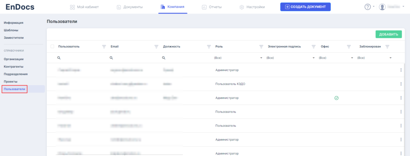
Task: Open three-dot menu for Пользователь КЭДО row
Action: click(x=400, y=84)
